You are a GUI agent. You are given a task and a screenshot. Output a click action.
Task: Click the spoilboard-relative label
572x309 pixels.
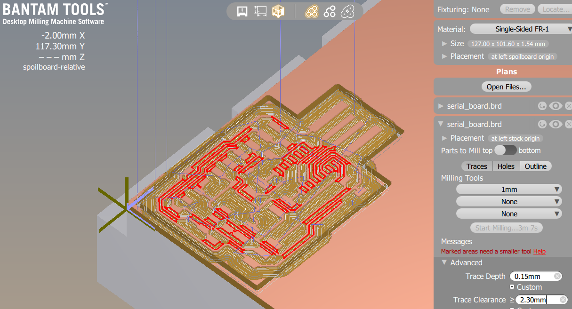pos(54,67)
